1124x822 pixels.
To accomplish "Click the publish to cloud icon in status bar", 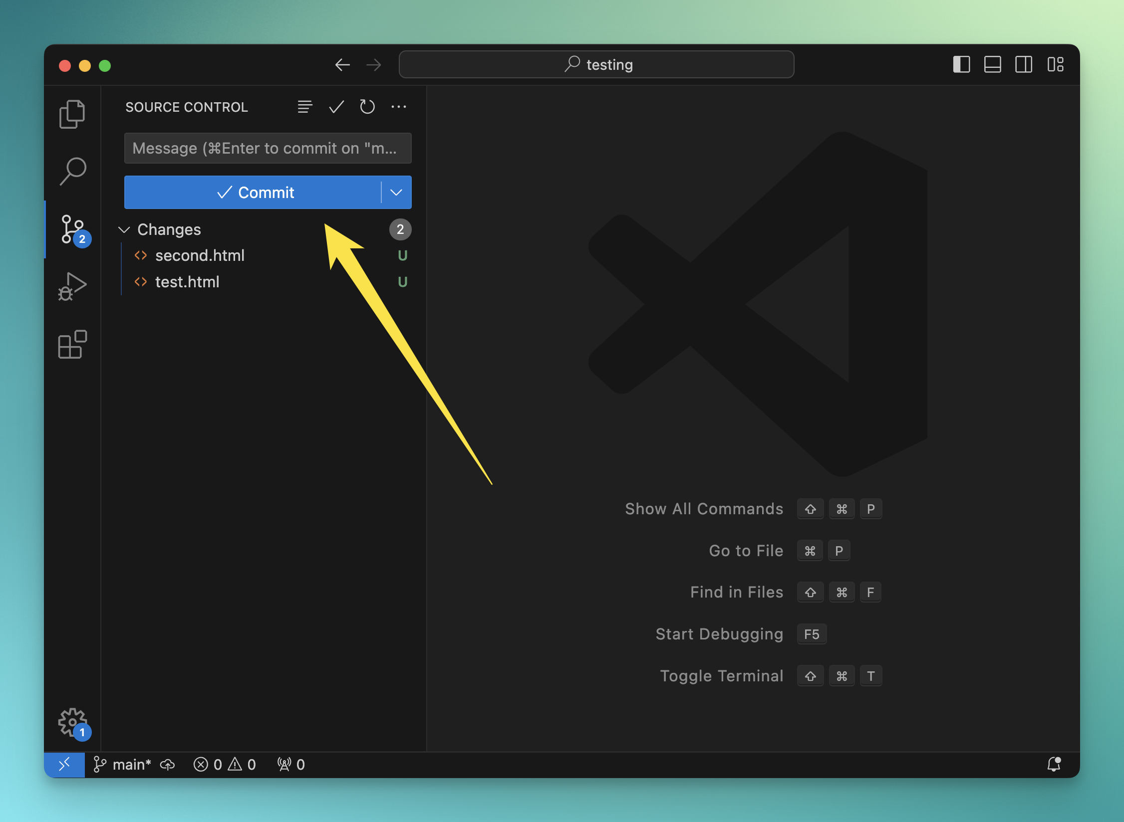I will [168, 764].
